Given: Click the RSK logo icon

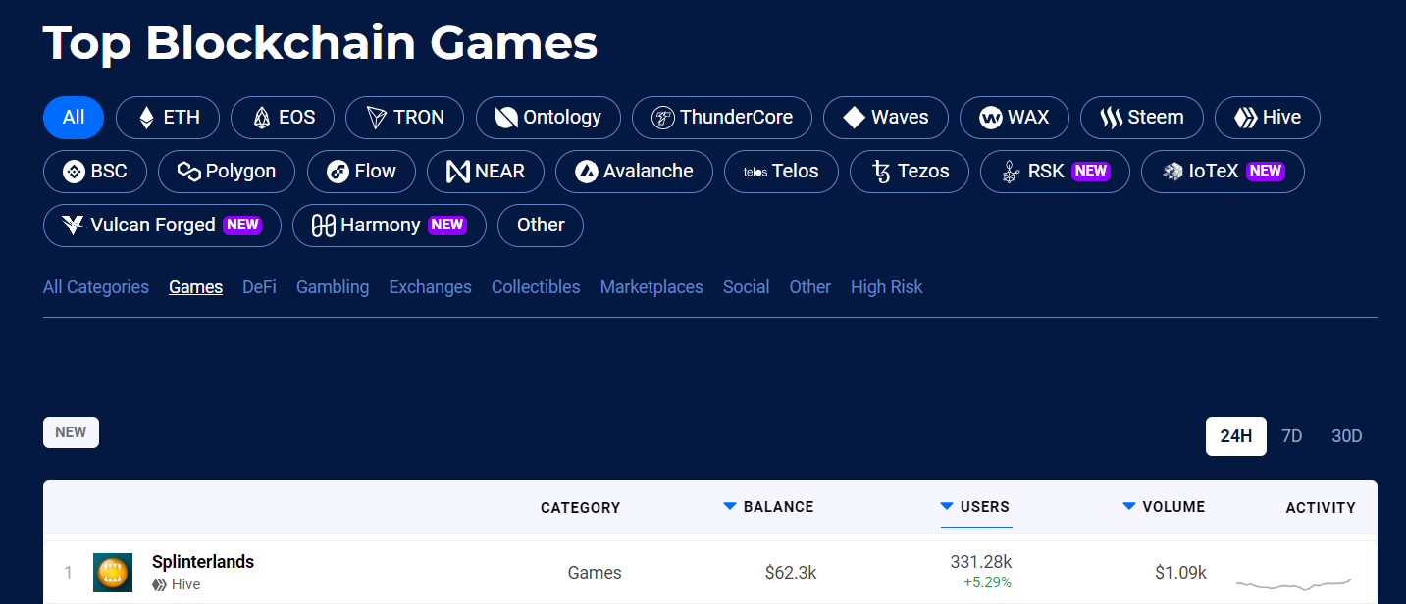Looking at the screenshot, I should coord(1011,172).
